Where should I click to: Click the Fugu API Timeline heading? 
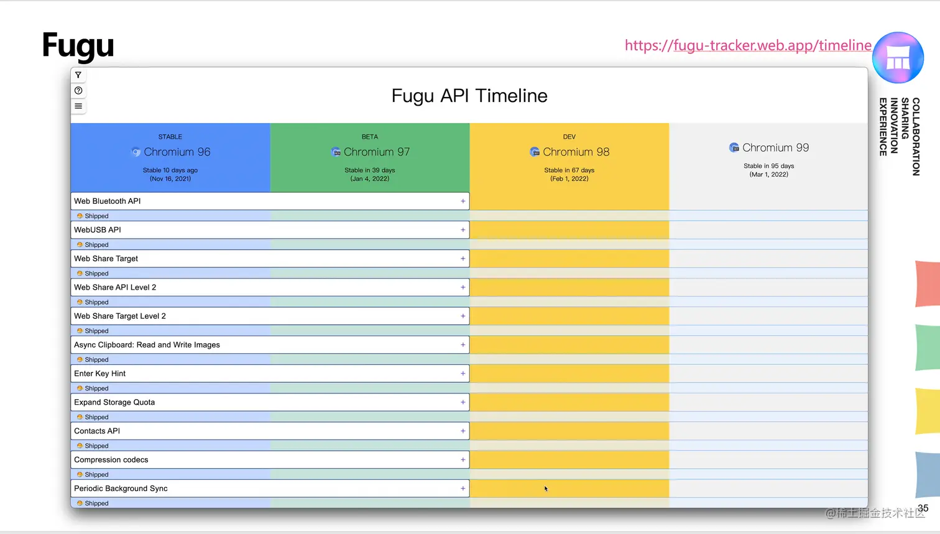(x=469, y=96)
